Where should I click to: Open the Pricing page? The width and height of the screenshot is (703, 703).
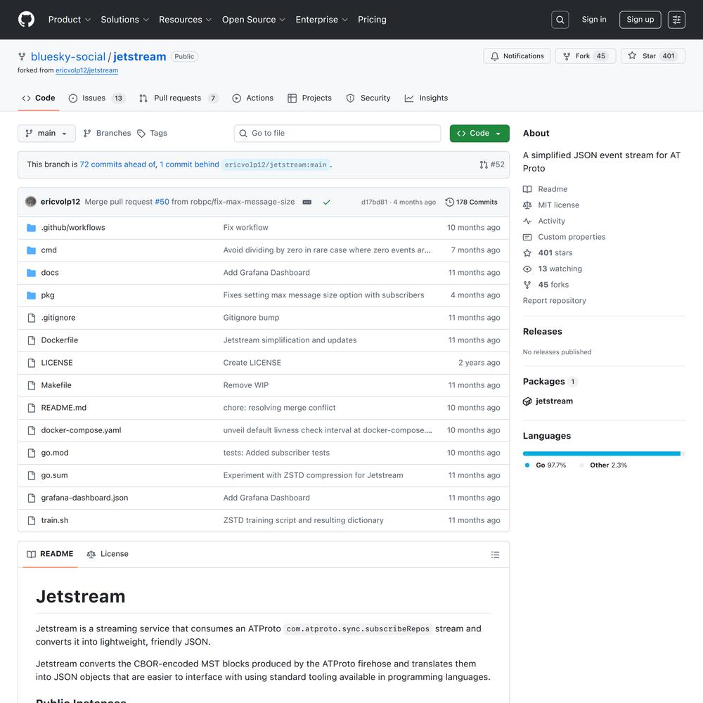pos(372,20)
